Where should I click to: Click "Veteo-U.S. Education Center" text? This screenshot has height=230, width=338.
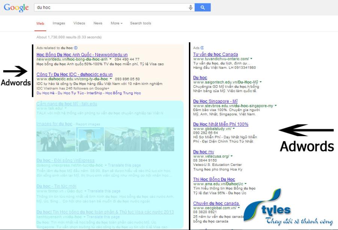(217, 165)
